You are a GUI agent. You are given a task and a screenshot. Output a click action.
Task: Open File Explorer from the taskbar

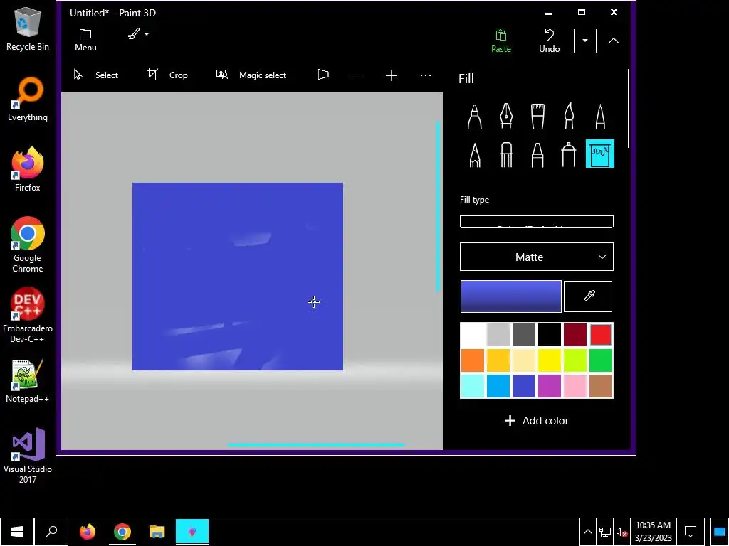click(x=157, y=532)
